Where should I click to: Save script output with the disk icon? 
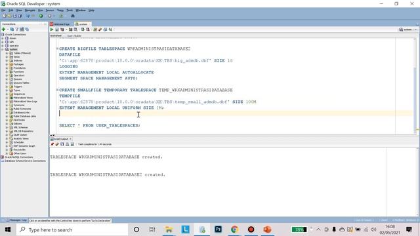click(x=62, y=144)
